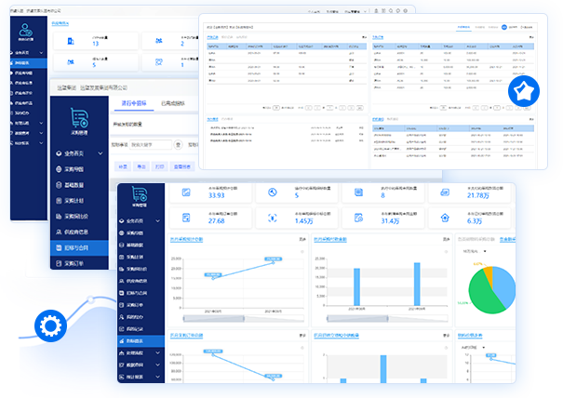Click the chart icon beside 33.93 value

point(186,192)
